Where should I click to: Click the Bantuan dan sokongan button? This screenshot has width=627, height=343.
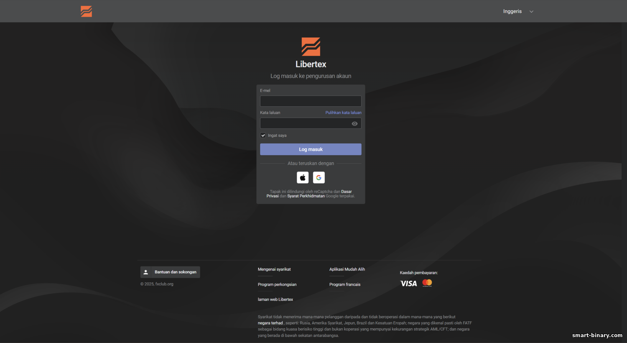click(x=170, y=272)
